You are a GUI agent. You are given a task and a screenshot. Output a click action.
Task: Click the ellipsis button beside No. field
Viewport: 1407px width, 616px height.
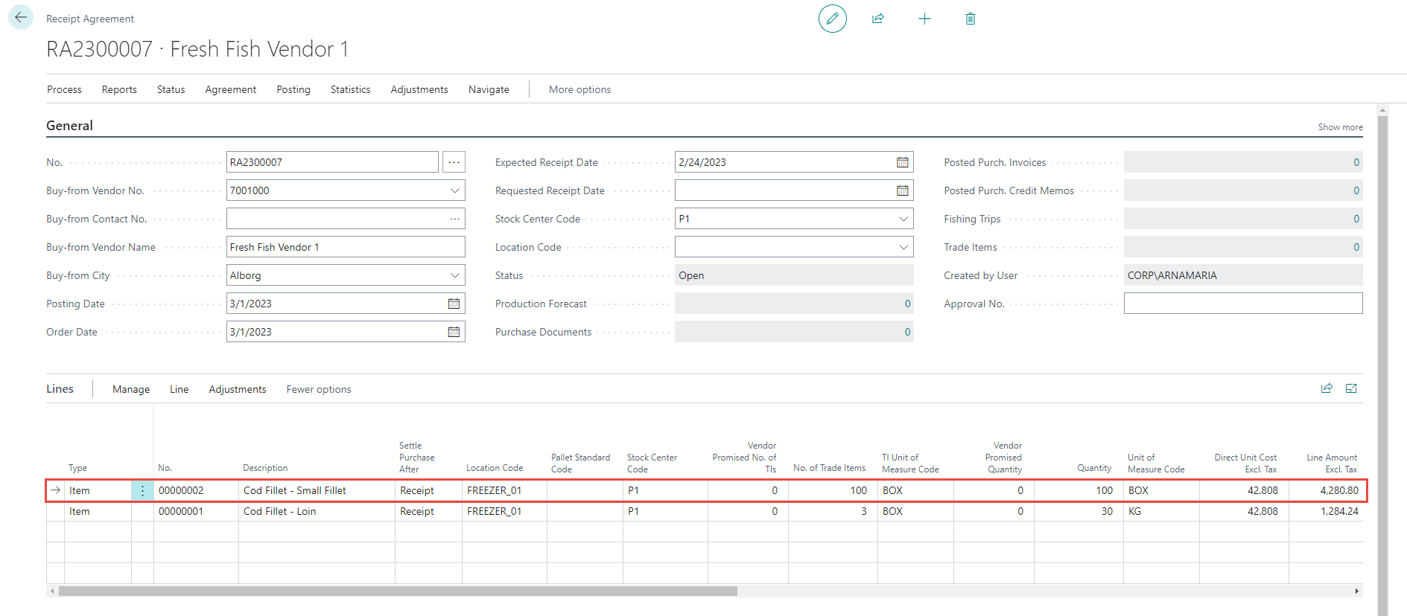[454, 162]
